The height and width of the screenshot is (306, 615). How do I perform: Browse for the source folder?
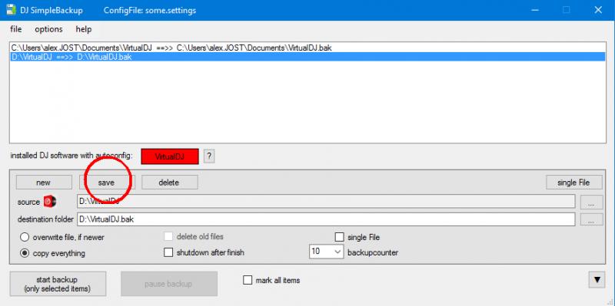click(592, 202)
